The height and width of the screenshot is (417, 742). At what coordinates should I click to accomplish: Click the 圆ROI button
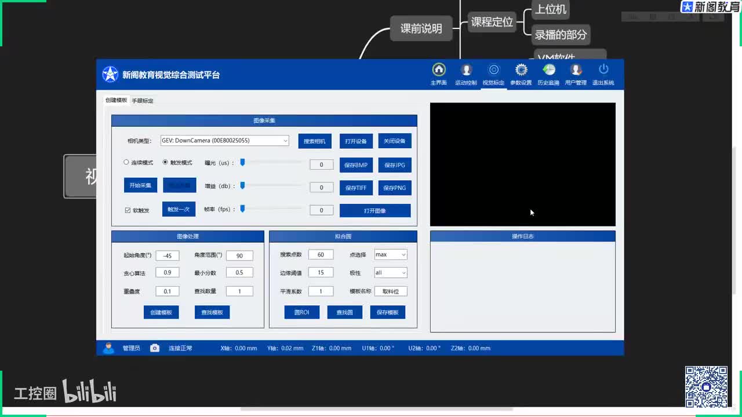(302, 312)
